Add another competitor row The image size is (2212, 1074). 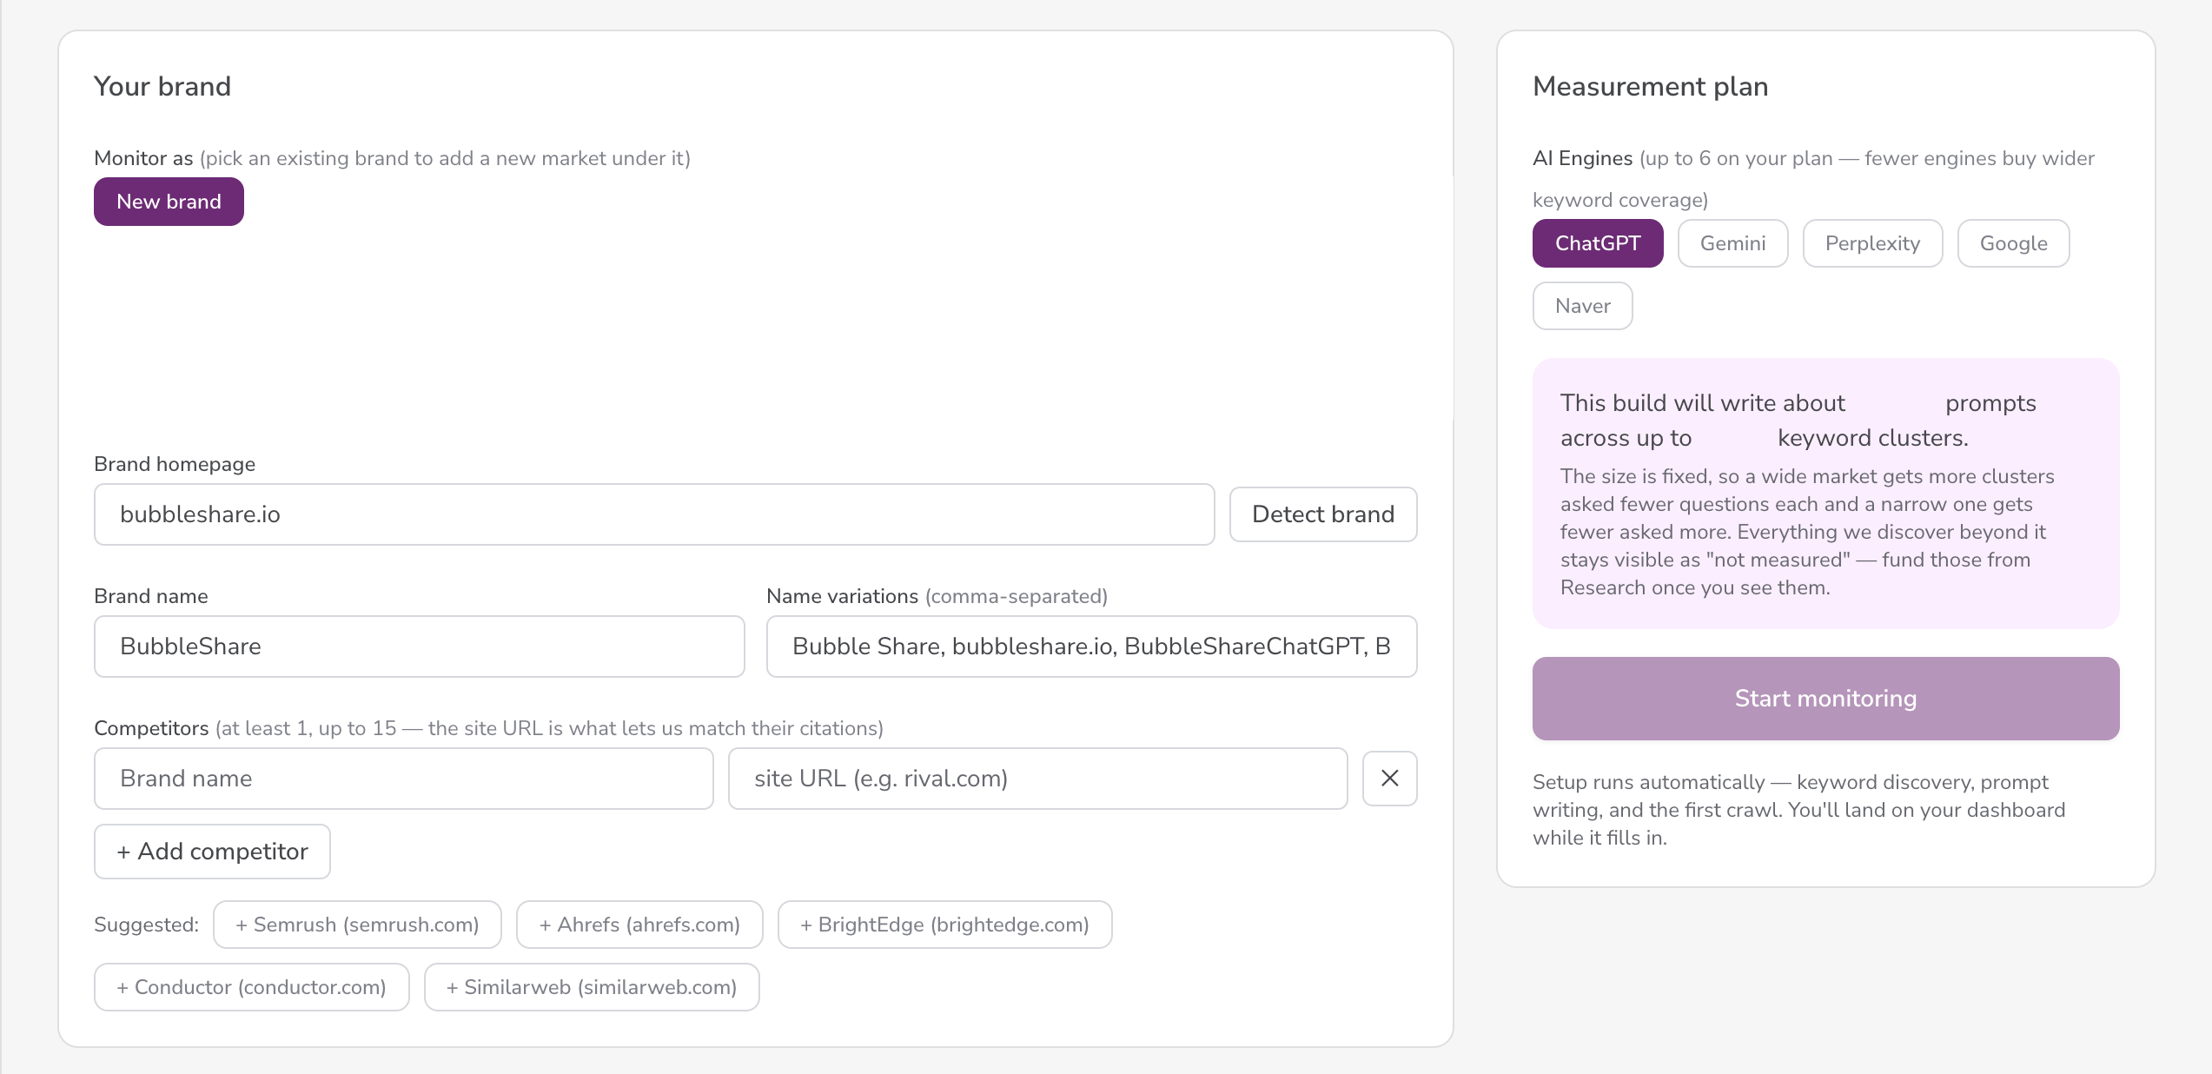[x=212, y=852]
